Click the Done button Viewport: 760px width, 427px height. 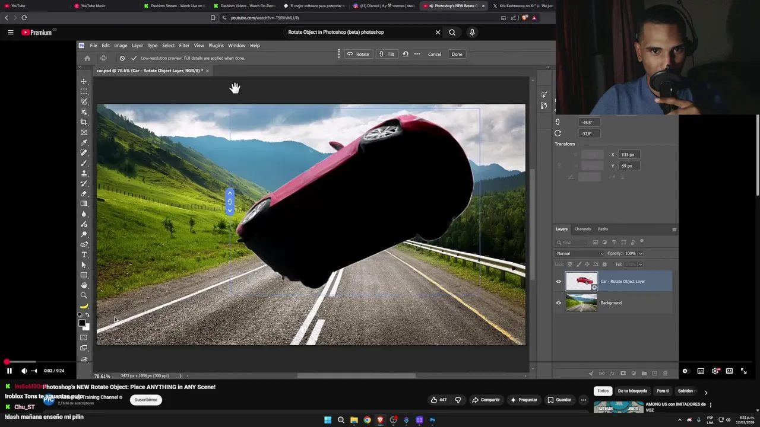pos(457,54)
